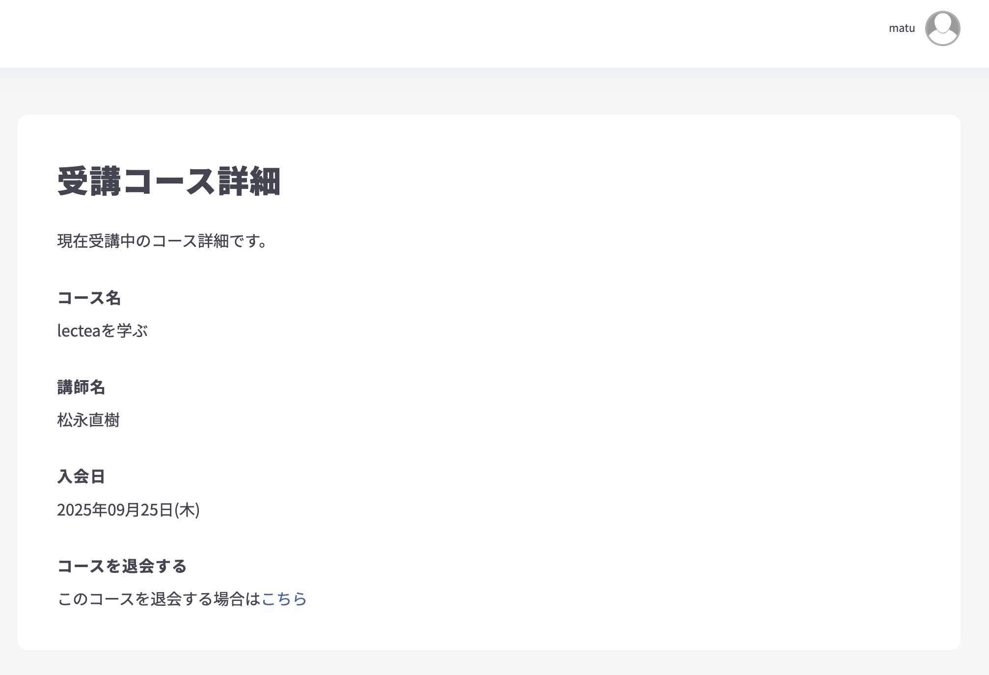989x675 pixels.
Task: Select the circular account icon top right
Action: (x=943, y=28)
